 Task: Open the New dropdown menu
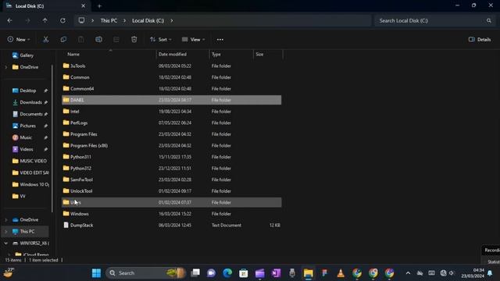click(x=19, y=40)
